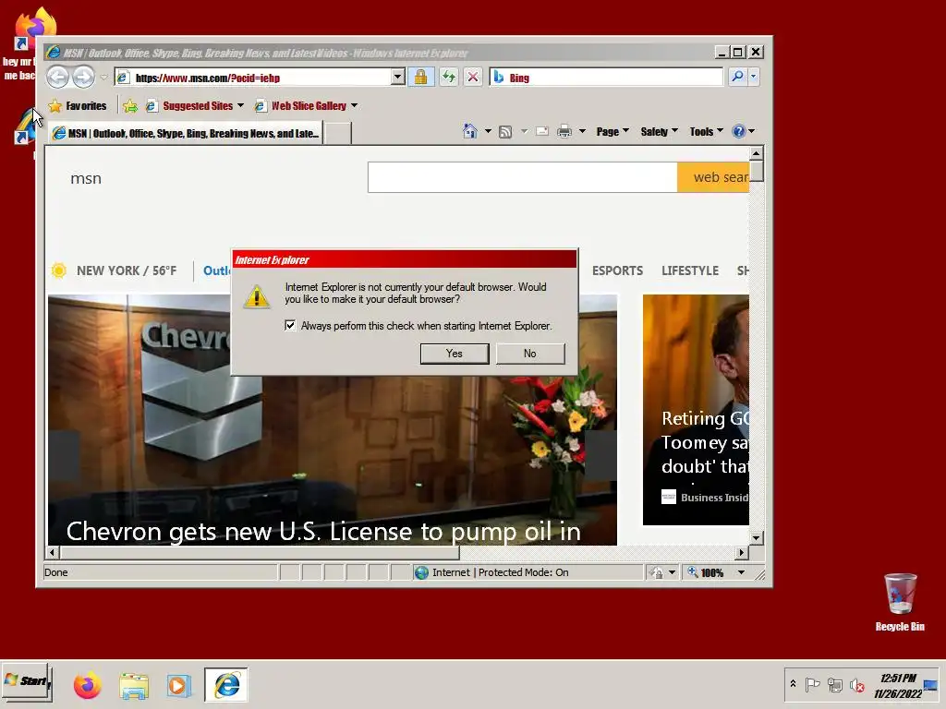The image size is (946, 709).
Task: Click the weather sun icon by New York
Action: pos(58,270)
